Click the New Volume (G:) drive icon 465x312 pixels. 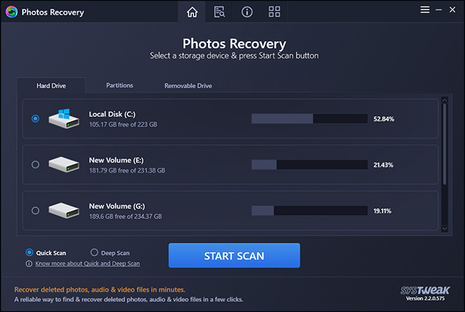pos(64,211)
